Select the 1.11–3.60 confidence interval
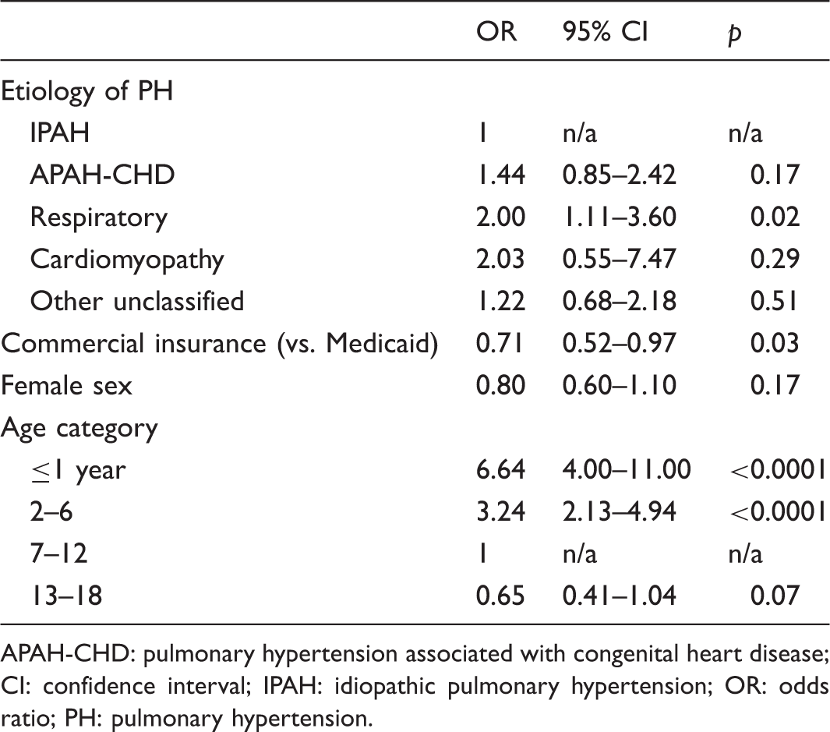830x732 pixels. point(620,217)
